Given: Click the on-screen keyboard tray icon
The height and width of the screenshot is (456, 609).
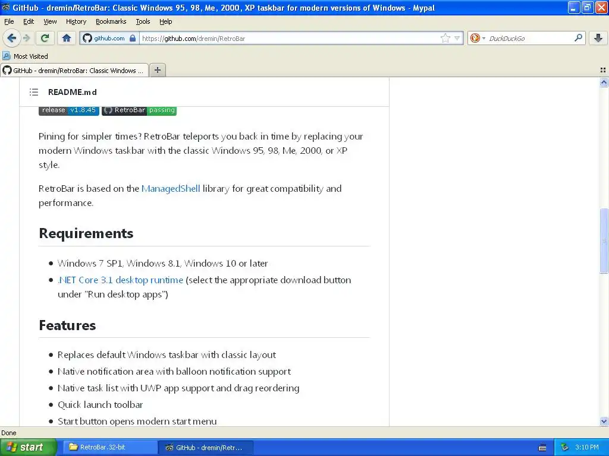Looking at the screenshot, I should (x=542, y=448).
